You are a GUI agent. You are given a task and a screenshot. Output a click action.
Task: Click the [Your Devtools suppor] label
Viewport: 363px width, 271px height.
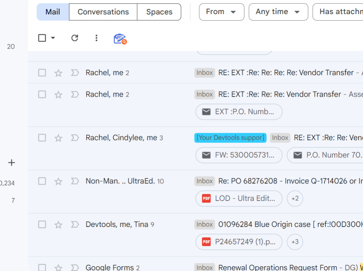[x=231, y=138]
